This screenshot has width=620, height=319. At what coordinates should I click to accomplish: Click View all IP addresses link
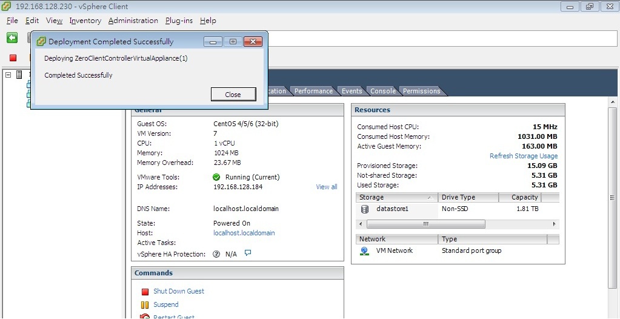click(x=327, y=187)
